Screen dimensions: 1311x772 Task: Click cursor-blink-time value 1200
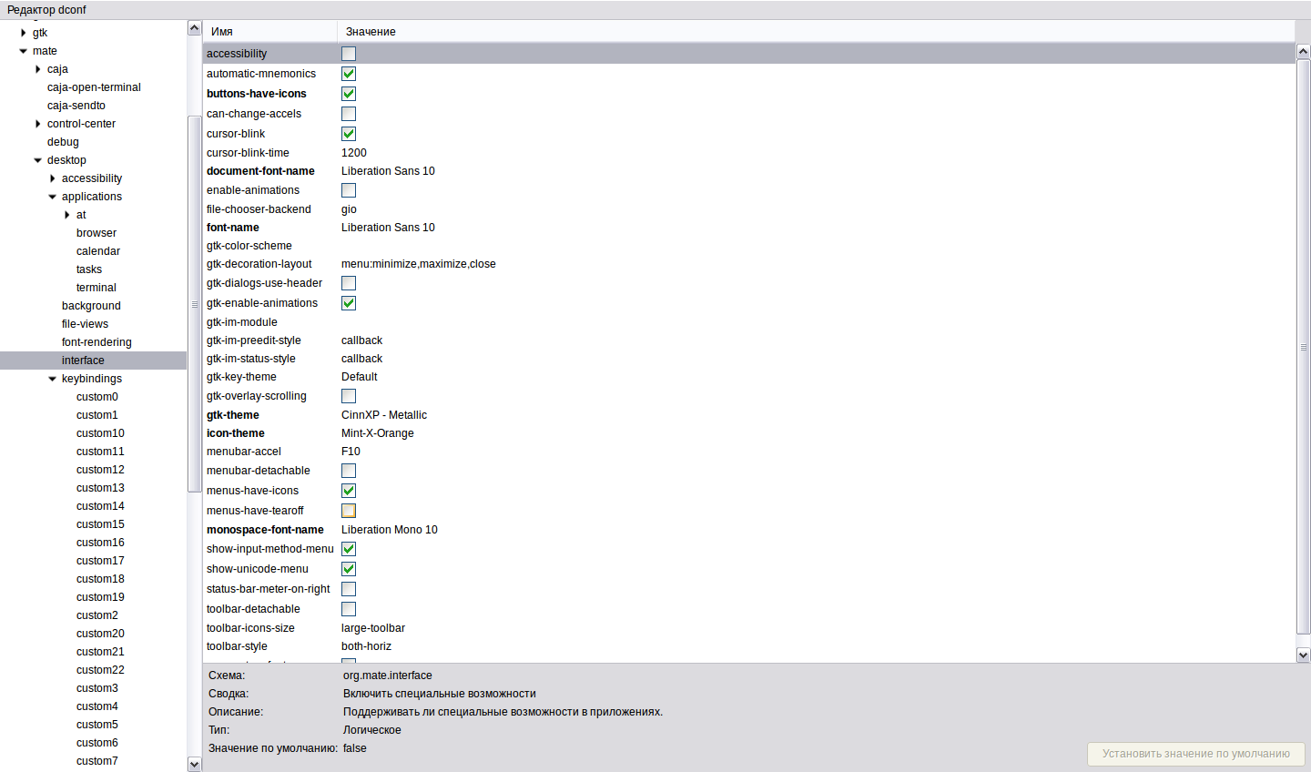coord(354,153)
